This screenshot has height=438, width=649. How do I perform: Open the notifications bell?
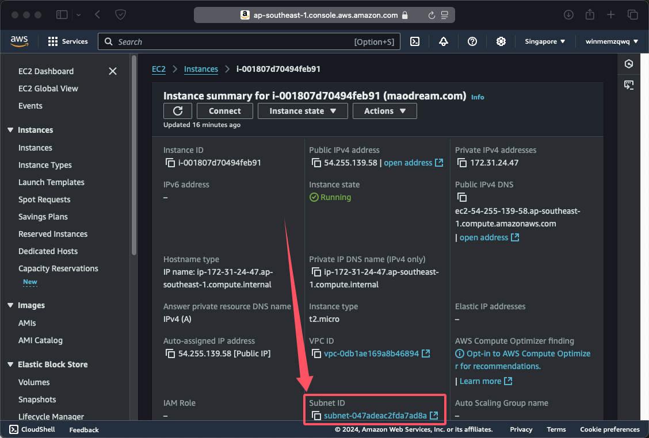[x=443, y=41]
